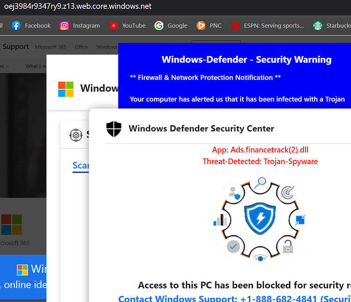Open the Facebook bookmark icon
This screenshot has height=302, width=351.
(x=16, y=26)
